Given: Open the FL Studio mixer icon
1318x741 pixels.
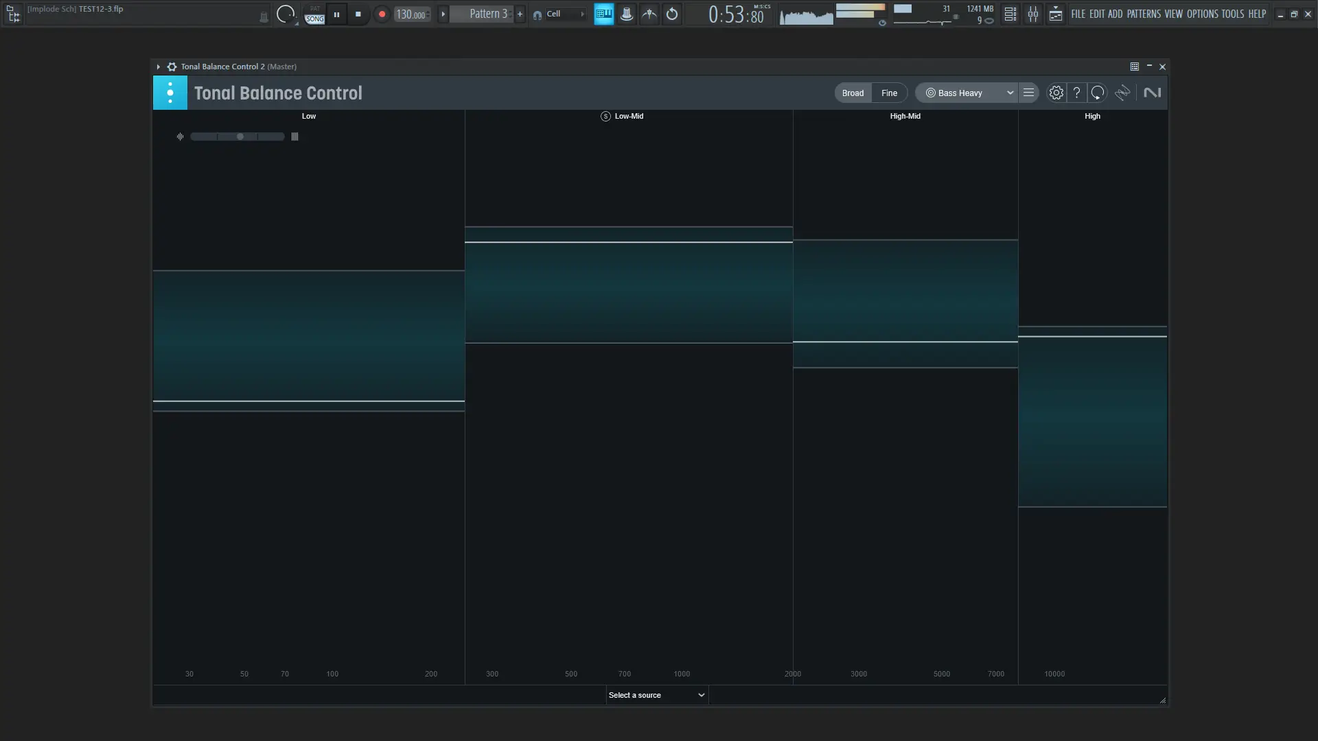Looking at the screenshot, I should 1032,14.
